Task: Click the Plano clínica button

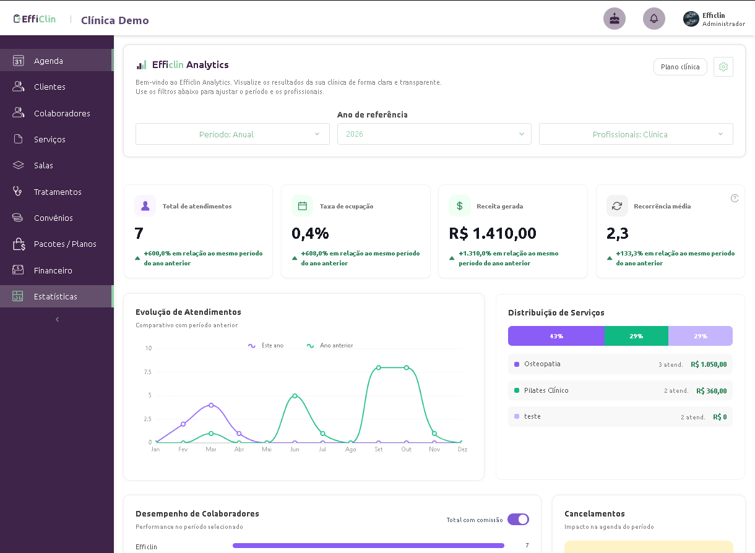Action: 680,67
